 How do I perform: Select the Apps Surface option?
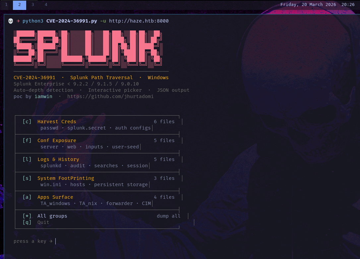tap(55, 197)
